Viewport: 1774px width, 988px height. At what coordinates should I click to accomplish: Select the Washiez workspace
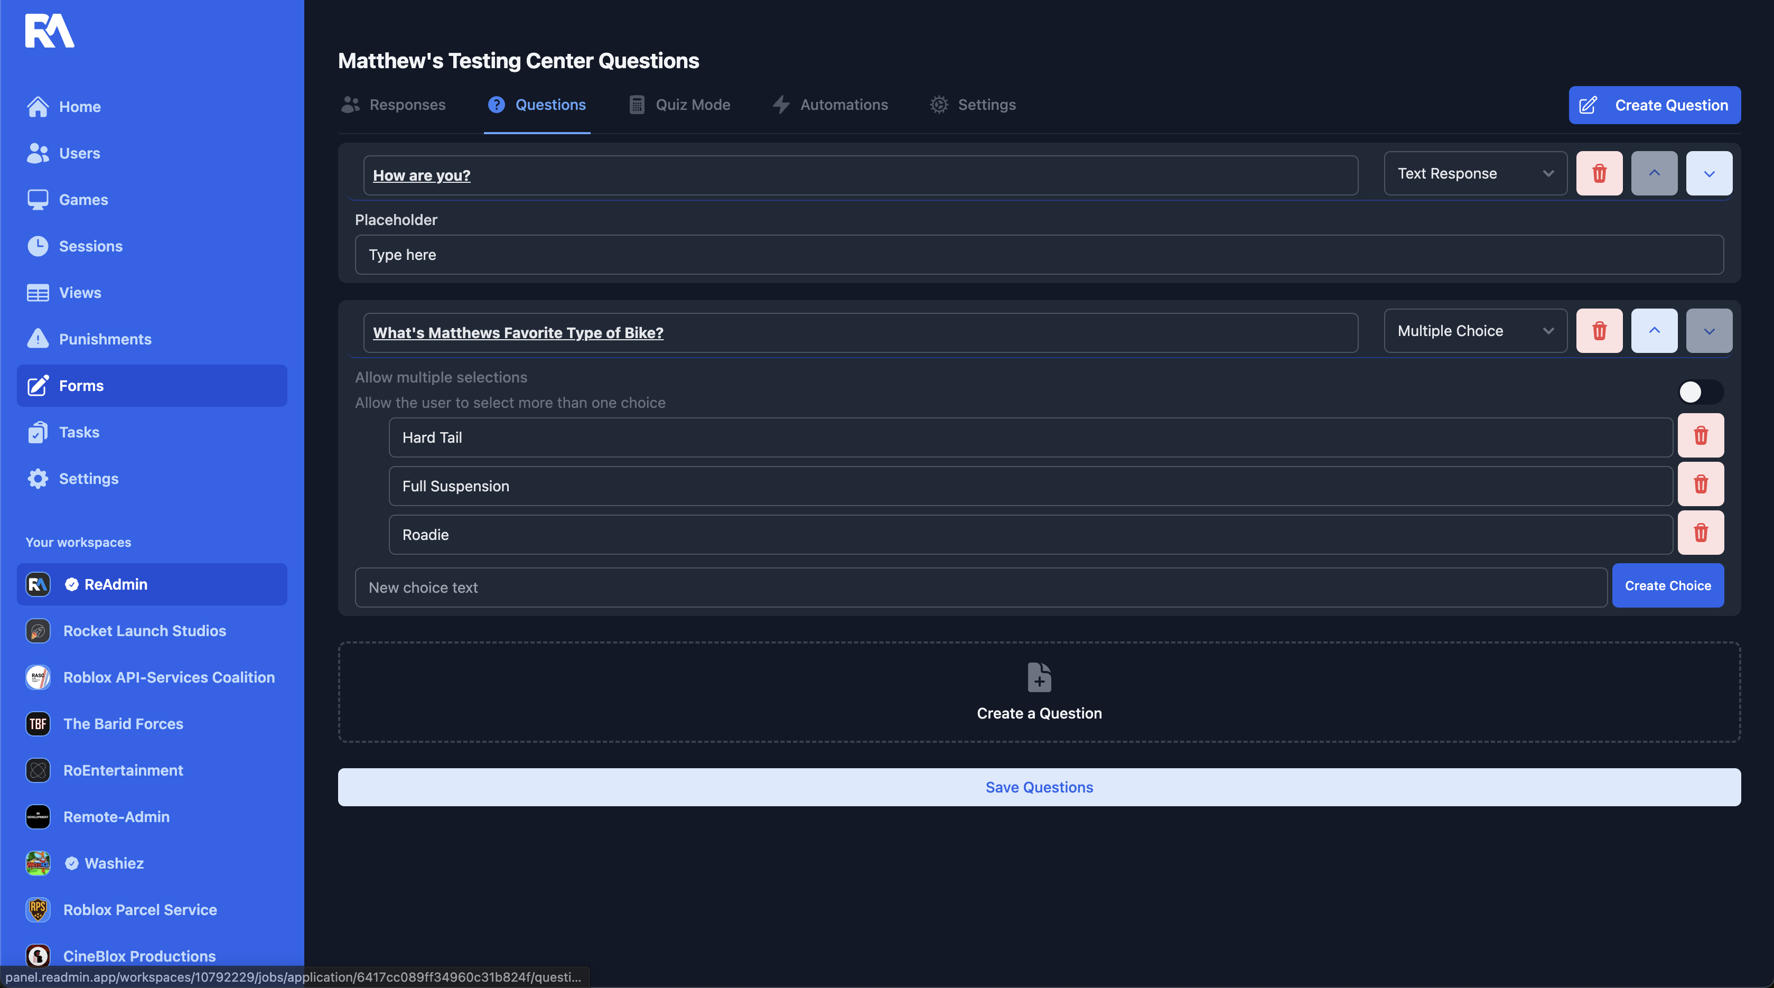pyautogui.click(x=114, y=863)
